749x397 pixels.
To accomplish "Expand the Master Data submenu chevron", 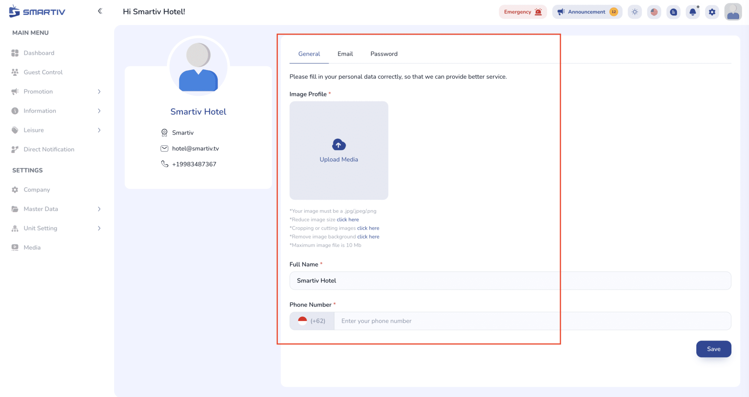I will point(99,209).
